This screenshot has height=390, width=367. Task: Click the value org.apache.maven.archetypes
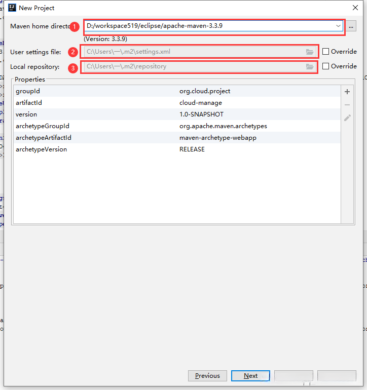[223, 126]
